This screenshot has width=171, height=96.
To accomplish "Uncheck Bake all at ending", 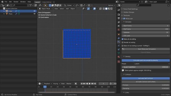I will pos(123,39).
